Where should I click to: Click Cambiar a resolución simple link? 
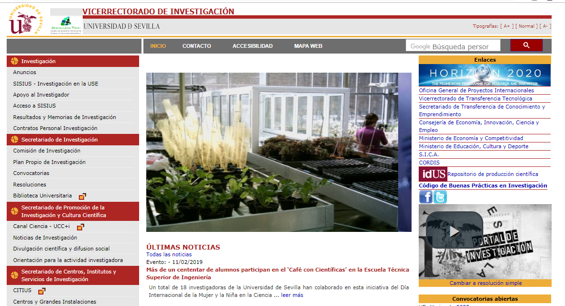coord(485,283)
